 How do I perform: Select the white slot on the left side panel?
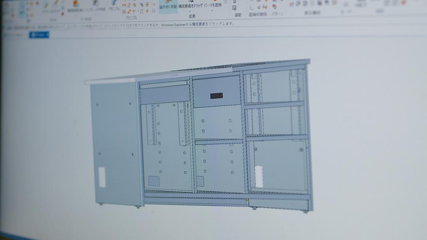(102, 177)
